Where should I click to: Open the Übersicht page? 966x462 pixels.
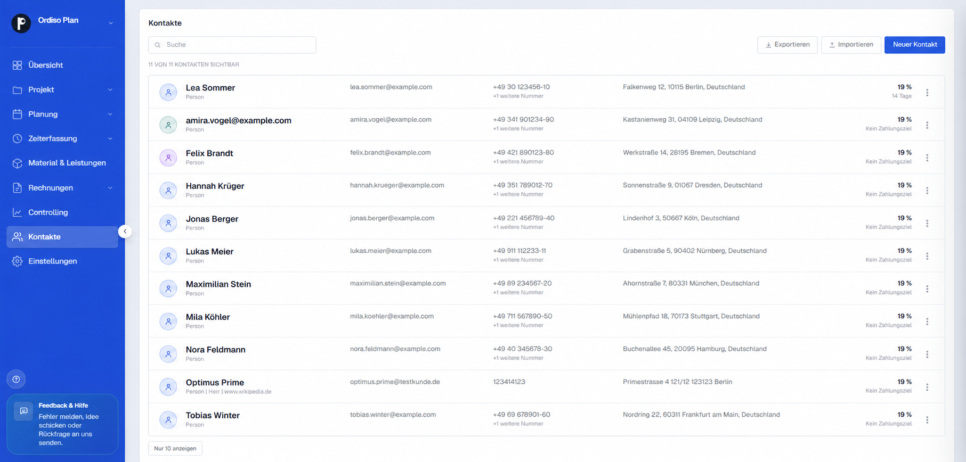click(x=62, y=65)
